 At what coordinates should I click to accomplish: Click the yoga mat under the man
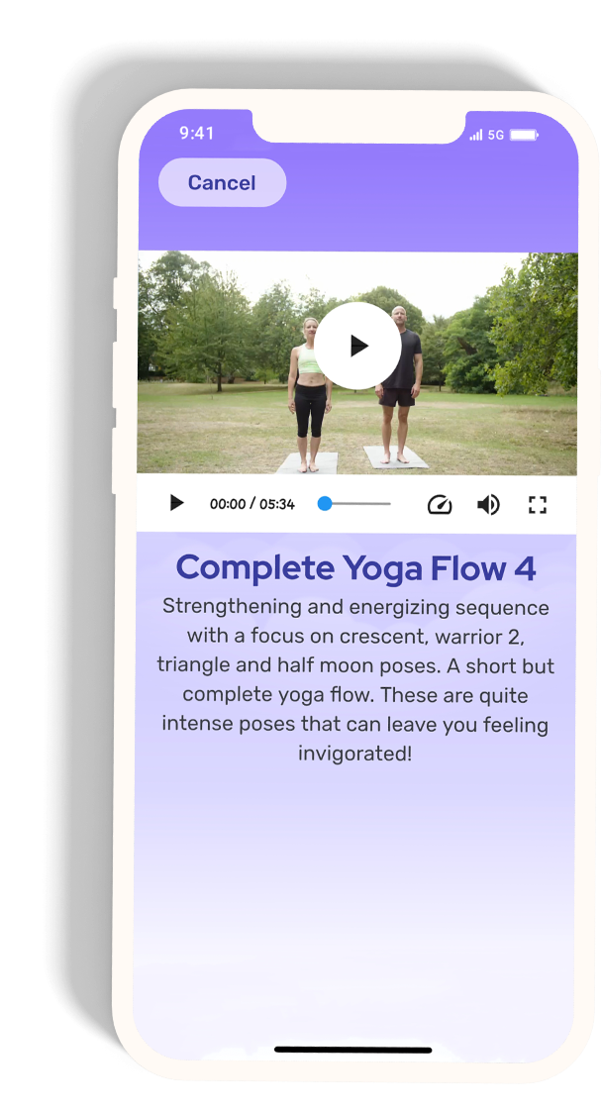point(396,457)
